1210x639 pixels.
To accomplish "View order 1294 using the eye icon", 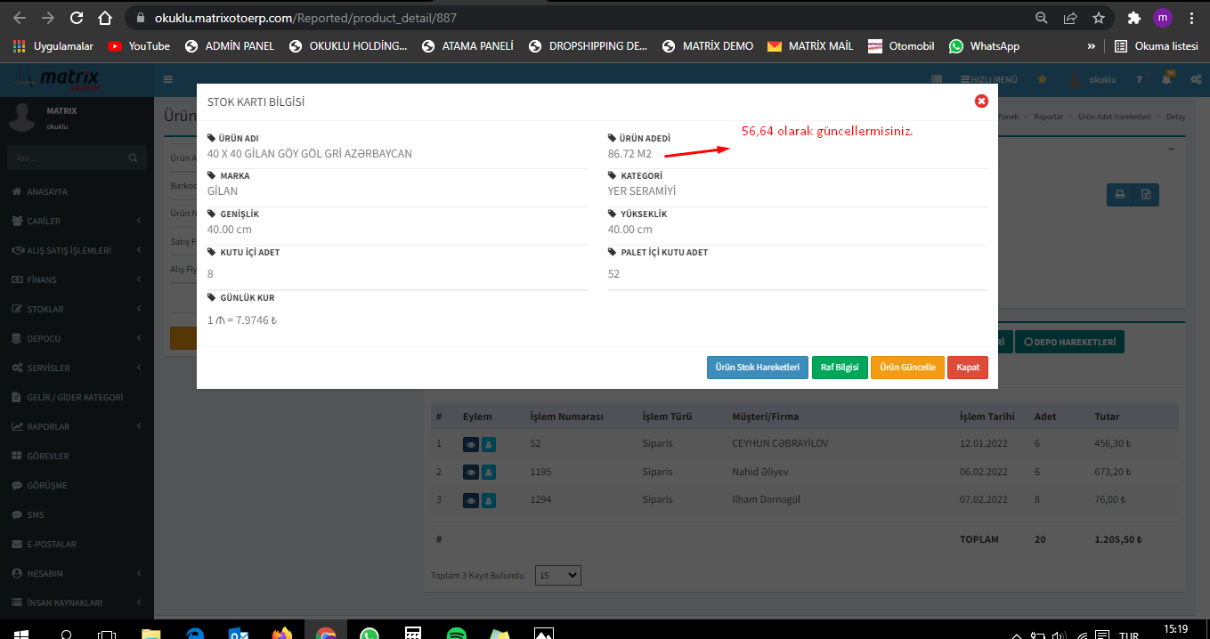I will point(471,500).
